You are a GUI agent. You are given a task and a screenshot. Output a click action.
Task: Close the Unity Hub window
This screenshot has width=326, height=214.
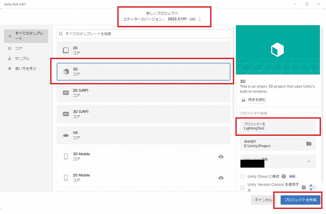click(319, 4)
